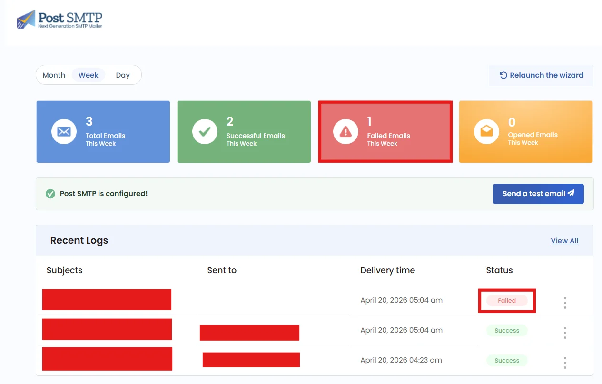Click the checkmark icon on Successful Emails card
The image size is (602, 384).
(x=205, y=131)
